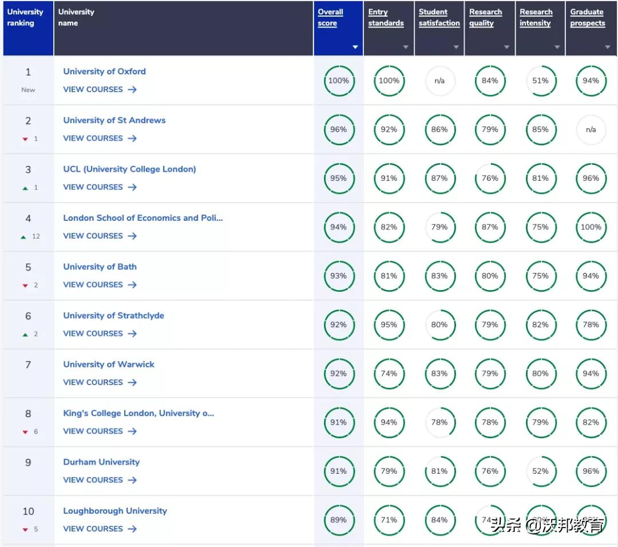This screenshot has width=618, height=547.
Task: Click Bath's 93% overall score circle
Action: 339,276
